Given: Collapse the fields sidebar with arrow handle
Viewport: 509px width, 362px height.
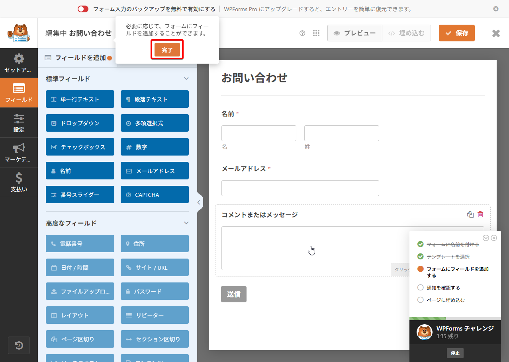Looking at the screenshot, I should click(x=199, y=202).
